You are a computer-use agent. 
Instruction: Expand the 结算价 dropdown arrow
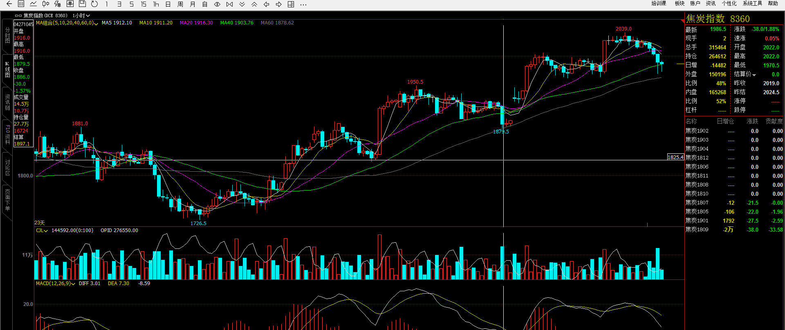point(754,75)
